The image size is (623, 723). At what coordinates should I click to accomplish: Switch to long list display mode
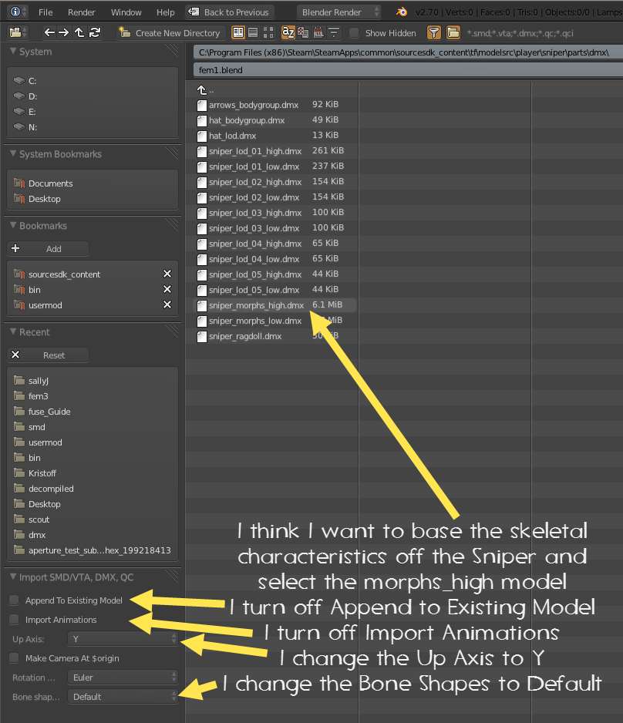click(x=253, y=32)
